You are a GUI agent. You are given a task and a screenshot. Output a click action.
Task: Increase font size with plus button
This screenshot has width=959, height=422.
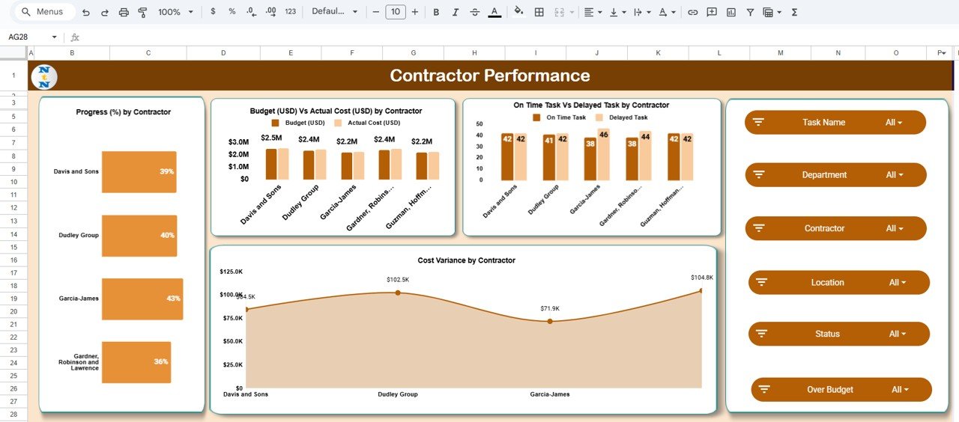coord(414,12)
